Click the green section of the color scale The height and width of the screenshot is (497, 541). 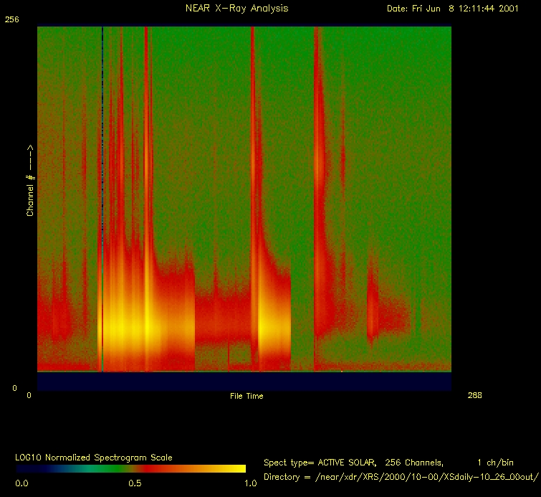(86, 468)
